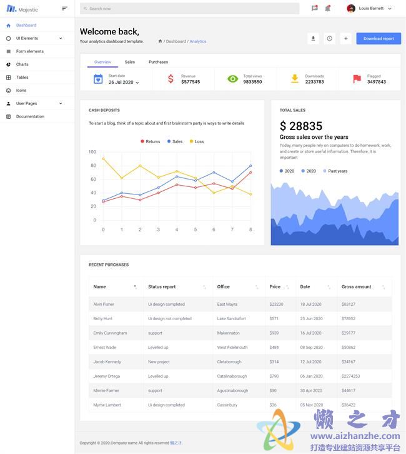The height and width of the screenshot is (454, 406).
Task: Click the sidebar collapse hamburger icon
Action: pos(64,9)
